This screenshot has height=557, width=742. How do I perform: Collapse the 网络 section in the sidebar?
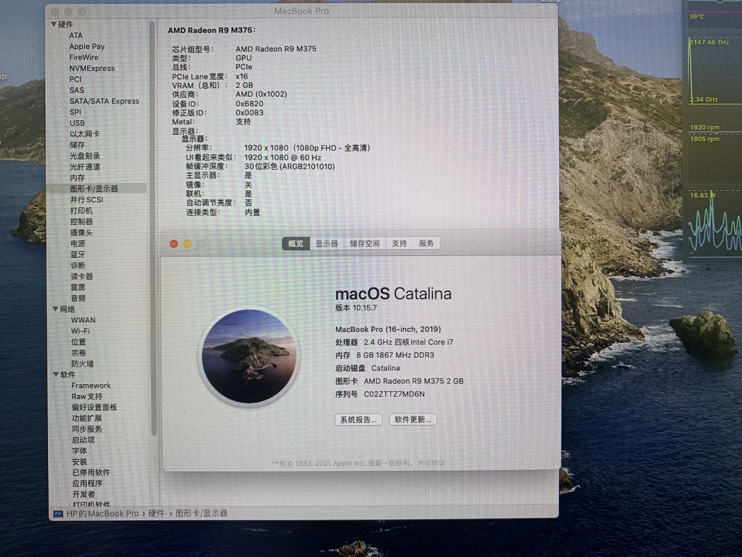(56, 309)
